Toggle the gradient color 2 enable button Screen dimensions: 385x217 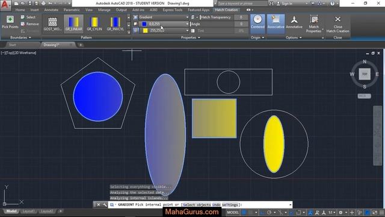point(135,31)
